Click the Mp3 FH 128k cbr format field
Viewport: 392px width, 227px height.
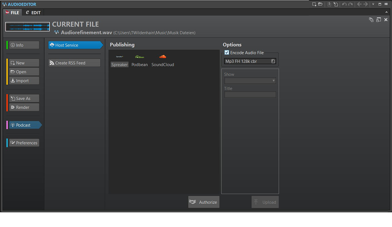(250, 61)
